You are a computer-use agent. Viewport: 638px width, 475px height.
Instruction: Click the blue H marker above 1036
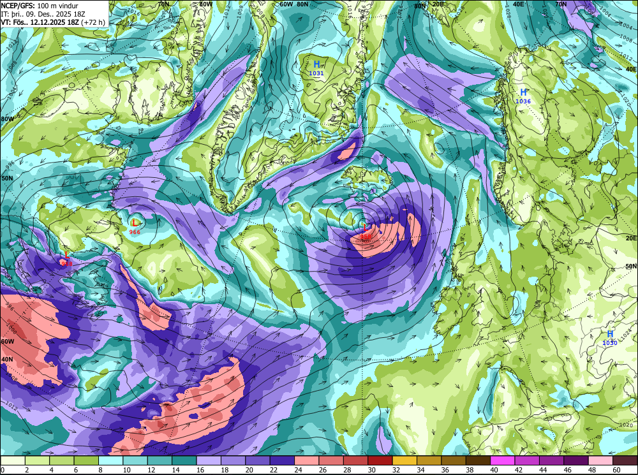(x=523, y=92)
